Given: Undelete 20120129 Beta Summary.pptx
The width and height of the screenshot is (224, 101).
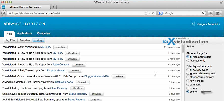Looking at the screenshot, I should point(95,99).
